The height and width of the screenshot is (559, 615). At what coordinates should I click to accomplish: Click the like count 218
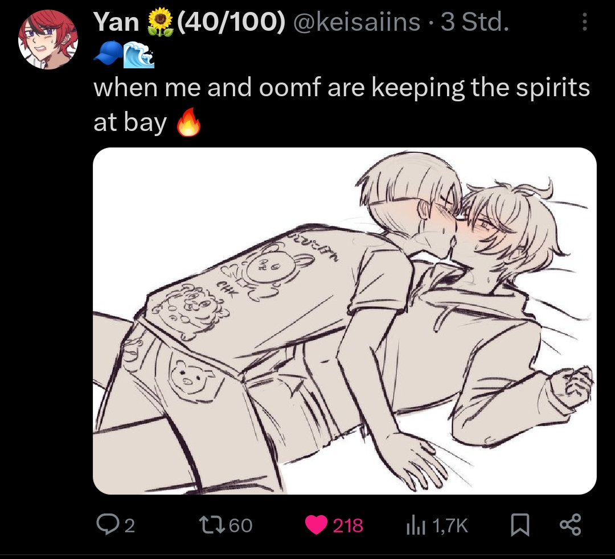[x=348, y=525]
